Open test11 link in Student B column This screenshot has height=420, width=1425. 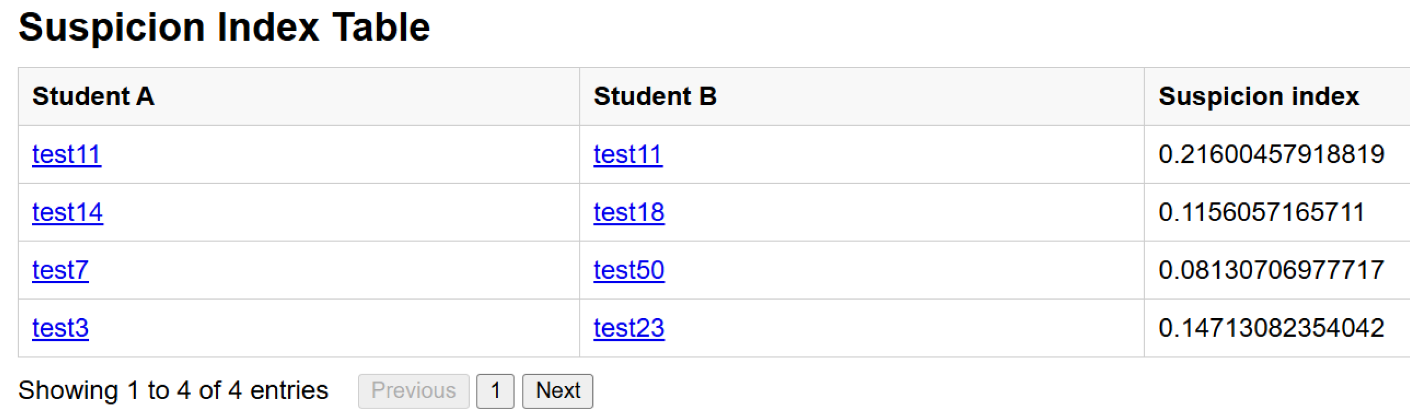click(628, 154)
